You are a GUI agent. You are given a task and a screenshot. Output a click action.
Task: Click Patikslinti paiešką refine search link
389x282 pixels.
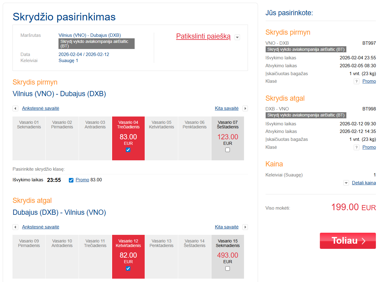203,37
